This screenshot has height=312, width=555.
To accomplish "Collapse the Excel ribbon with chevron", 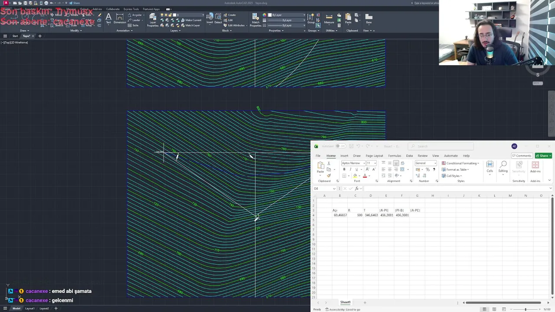I will pos(549,181).
